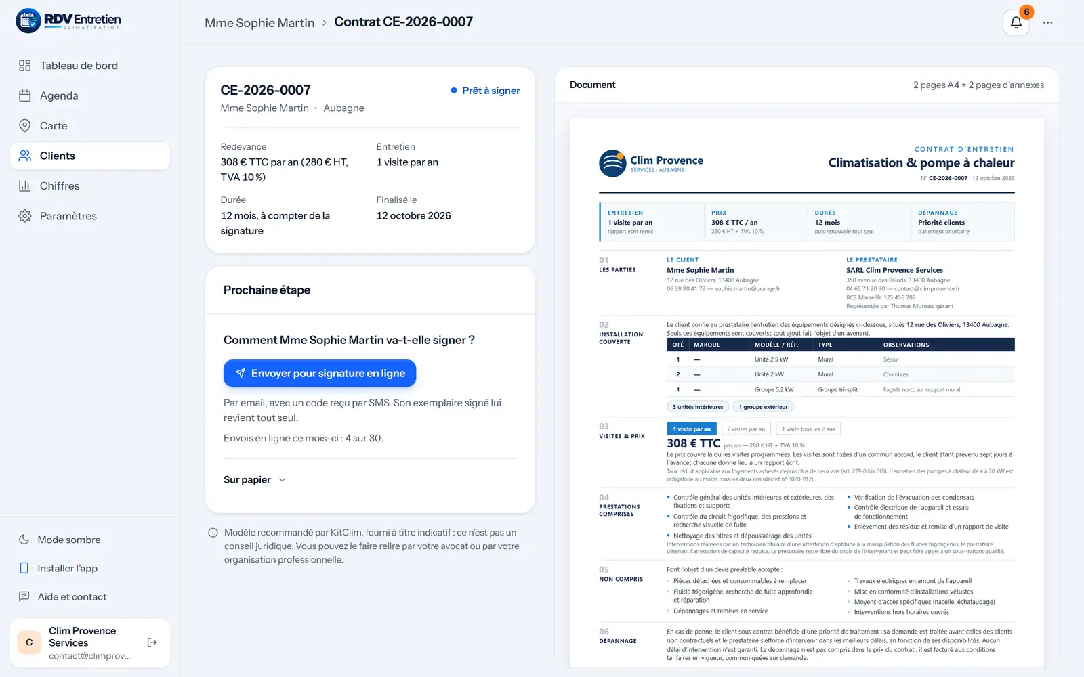Click the Chiffres bar chart icon
The width and height of the screenshot is (1084, 677).
tap(25, 185)
